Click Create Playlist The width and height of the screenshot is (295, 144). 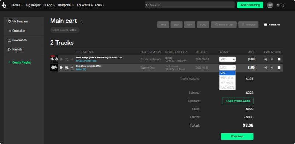pyautogui.click(x=20, y=62)
